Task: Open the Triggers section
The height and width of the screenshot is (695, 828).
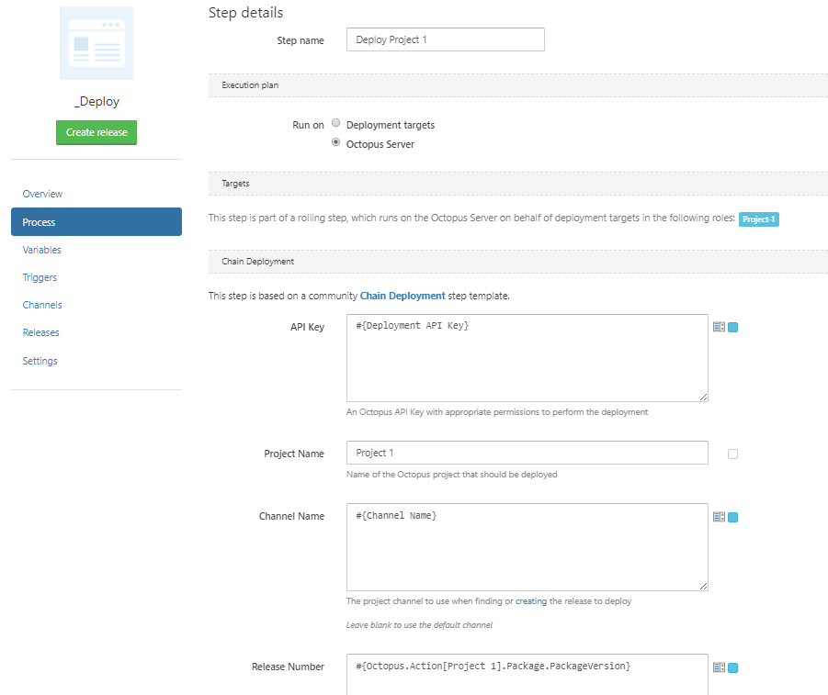Action: (x=40, y=277)
